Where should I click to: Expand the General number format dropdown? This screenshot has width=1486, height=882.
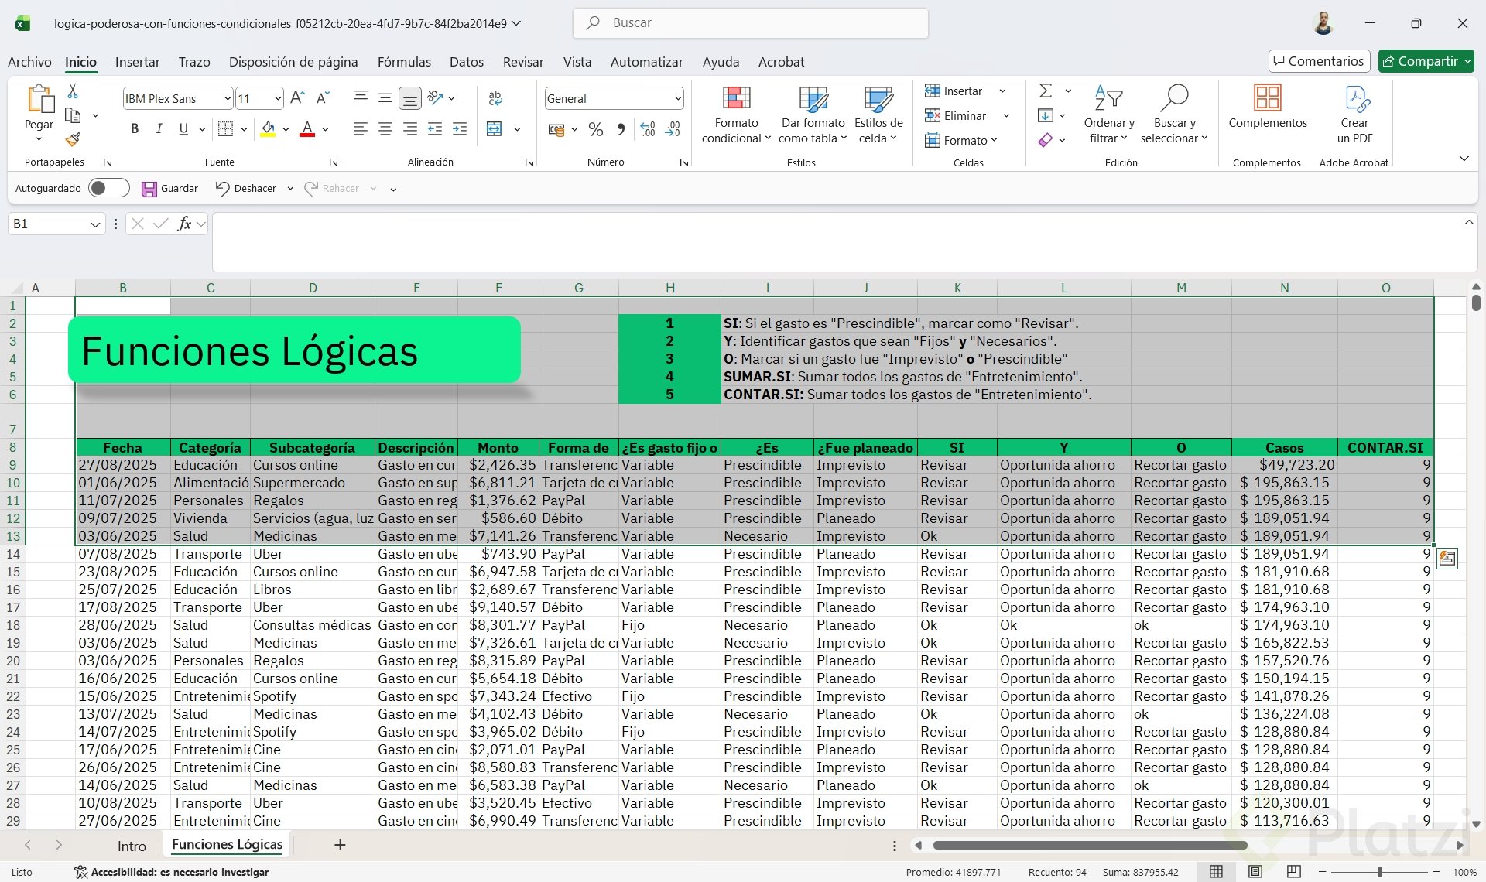click(x=677, y=98)
